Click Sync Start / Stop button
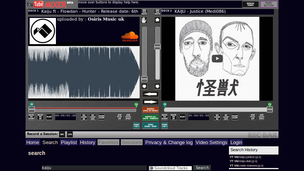The height and width of the screenshot is (171, 304). (x=150, y=125)
